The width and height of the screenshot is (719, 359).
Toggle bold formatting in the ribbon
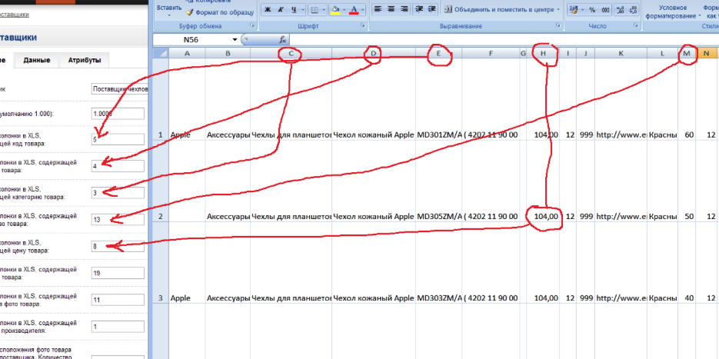[x=268, y=10]
